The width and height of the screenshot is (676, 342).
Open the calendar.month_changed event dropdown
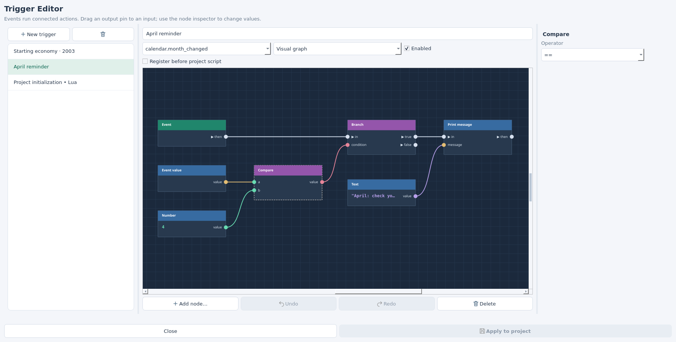(207, 49)
